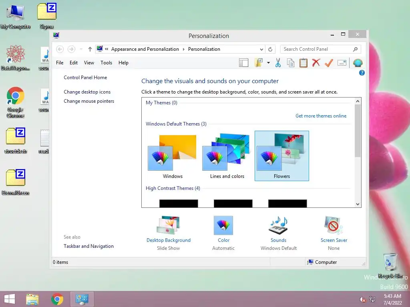Screen dimensions: 410x307
Task: Open Change desktop icons link
Action: click(x=87, y=92)
